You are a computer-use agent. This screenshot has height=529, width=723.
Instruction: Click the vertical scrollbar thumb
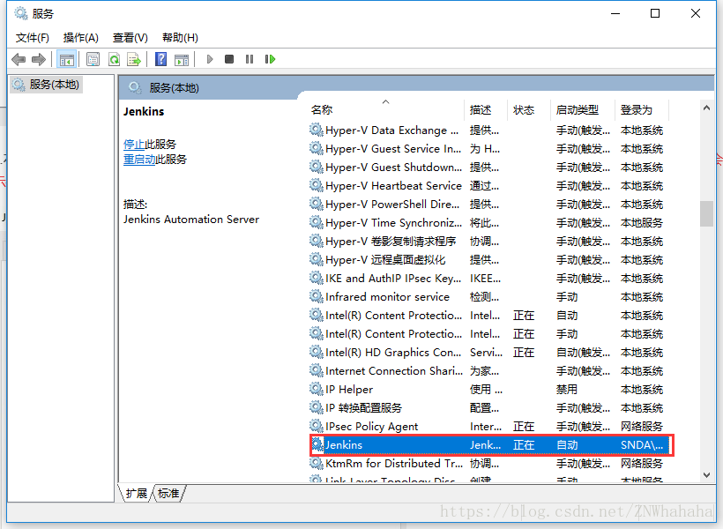click(706, 213)
